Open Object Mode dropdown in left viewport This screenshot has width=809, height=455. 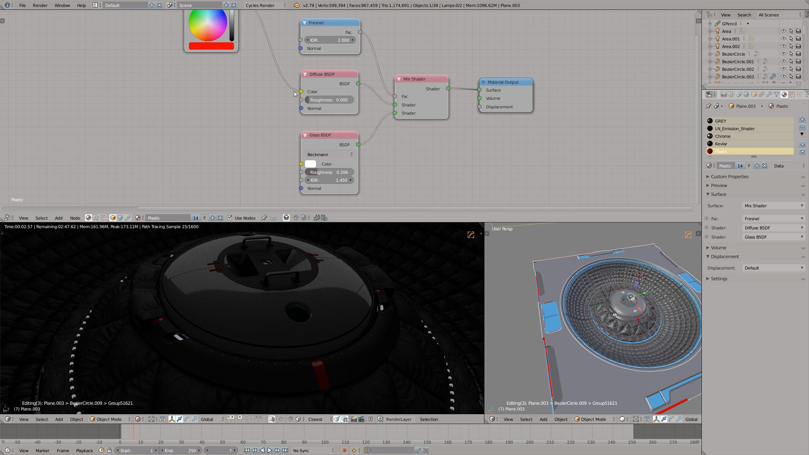(x=110, y=419)
